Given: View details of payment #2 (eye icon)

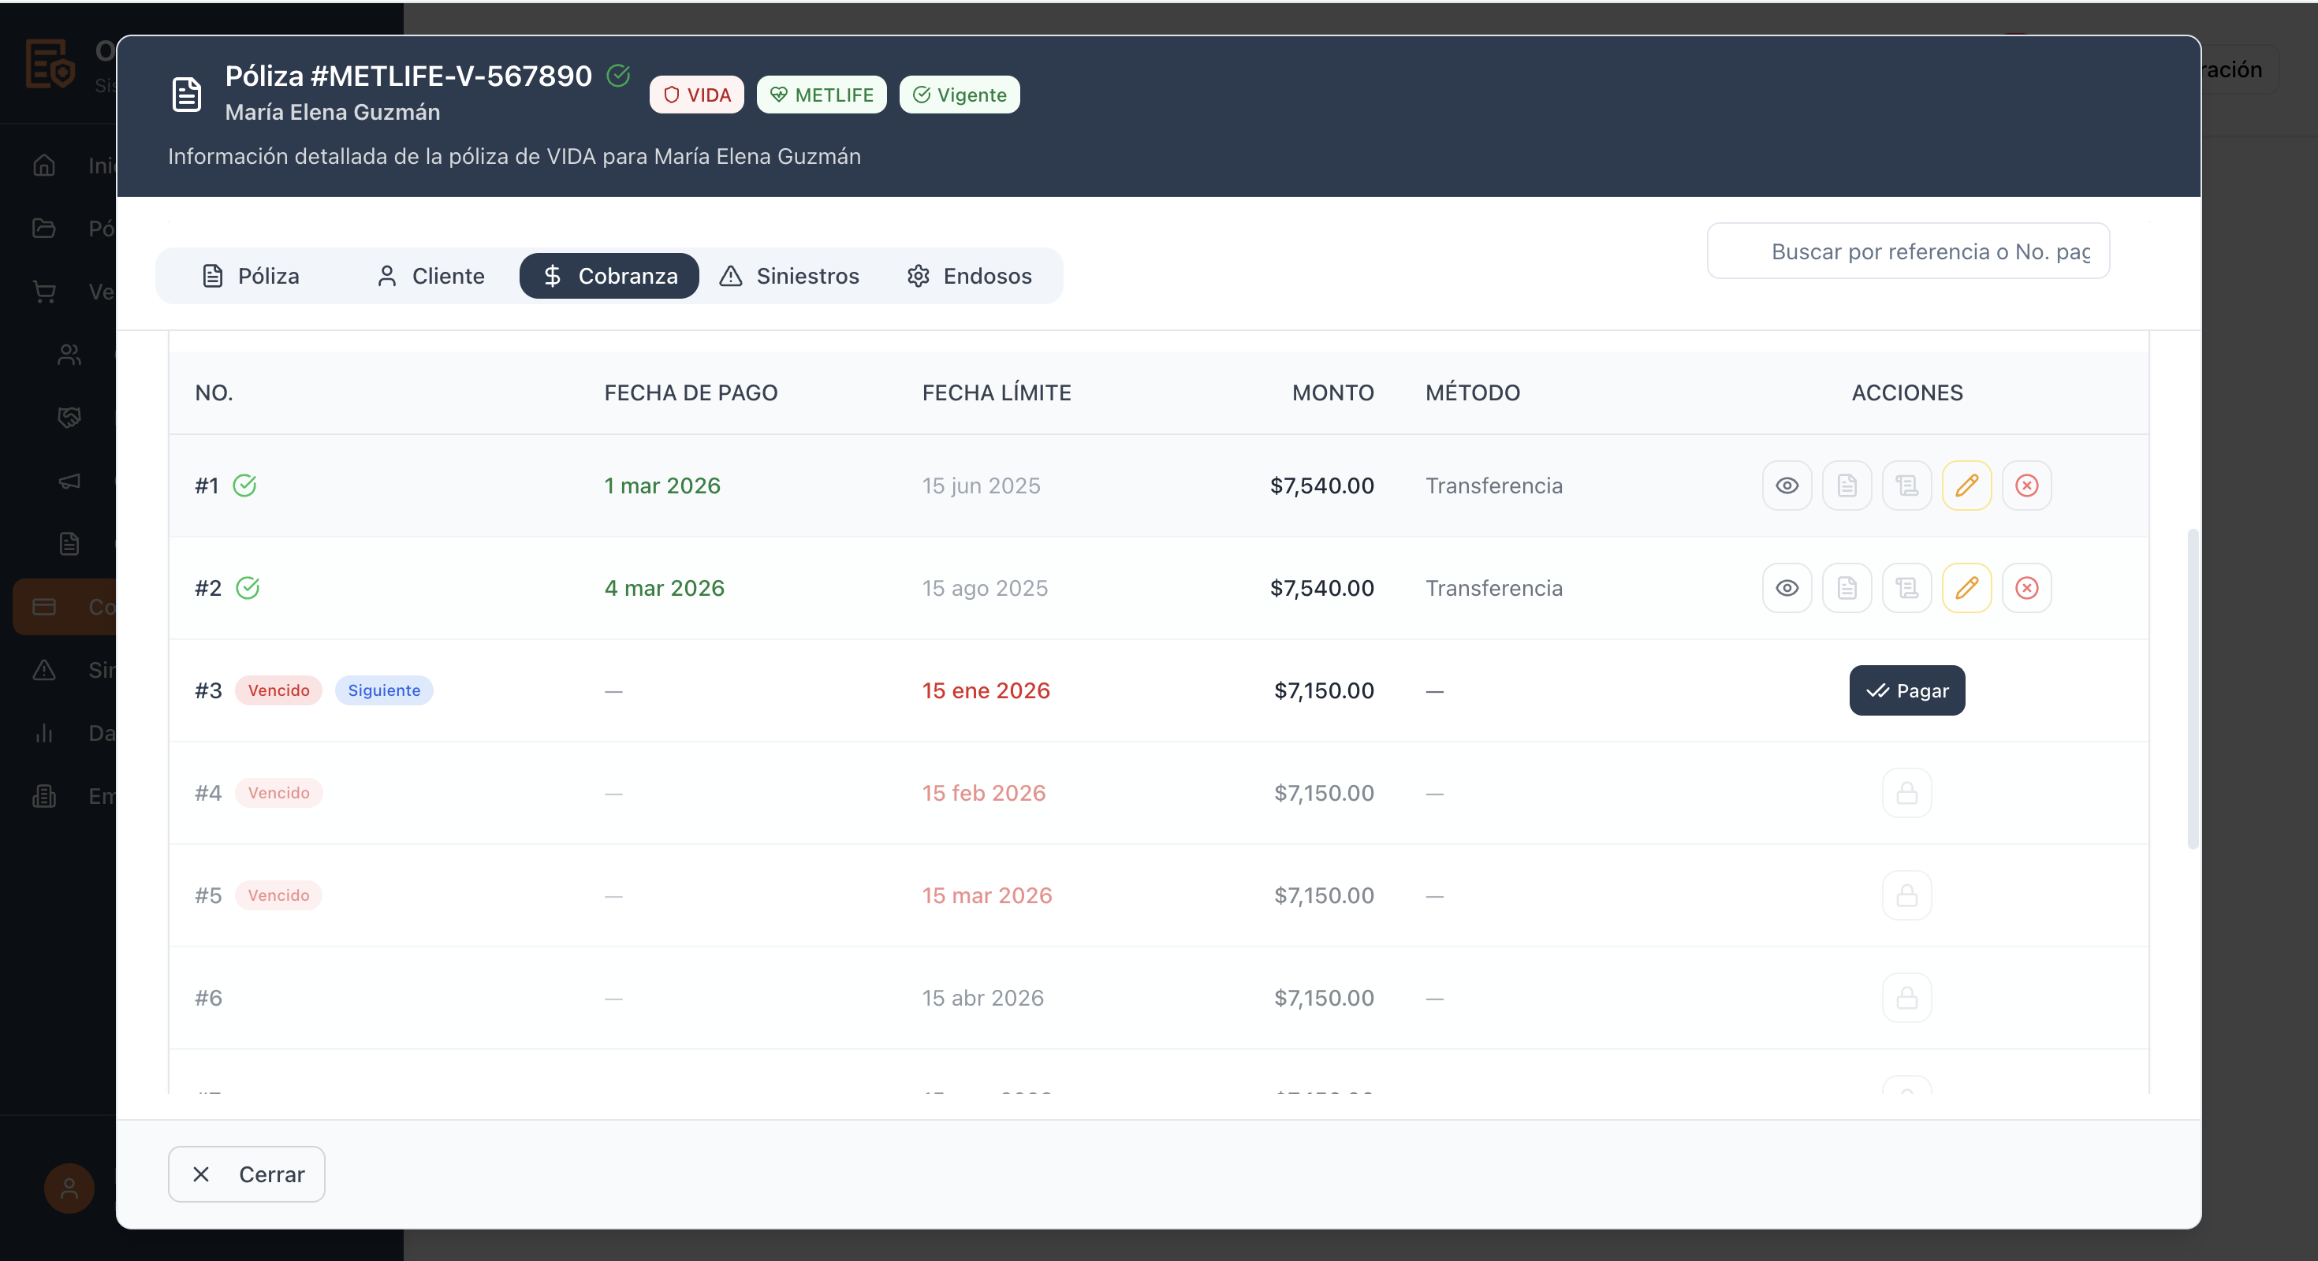Looking at the screenshot, I should (x=1787, y=588).
